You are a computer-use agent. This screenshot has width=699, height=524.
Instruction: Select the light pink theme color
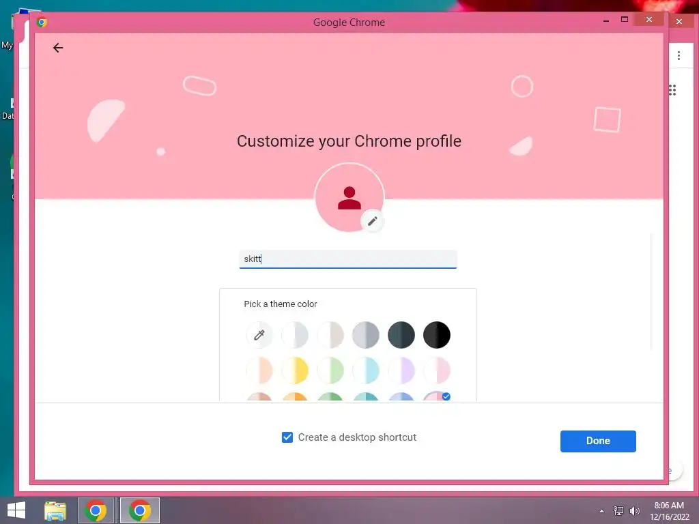[437, 370]
